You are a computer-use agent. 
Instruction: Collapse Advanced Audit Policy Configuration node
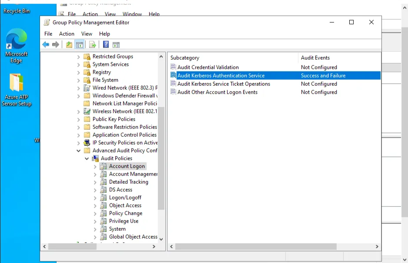click(79, 151)
